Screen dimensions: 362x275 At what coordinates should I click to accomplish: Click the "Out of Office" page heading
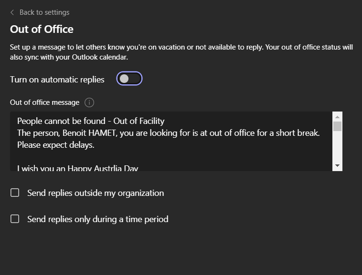(x=42, y=29)
